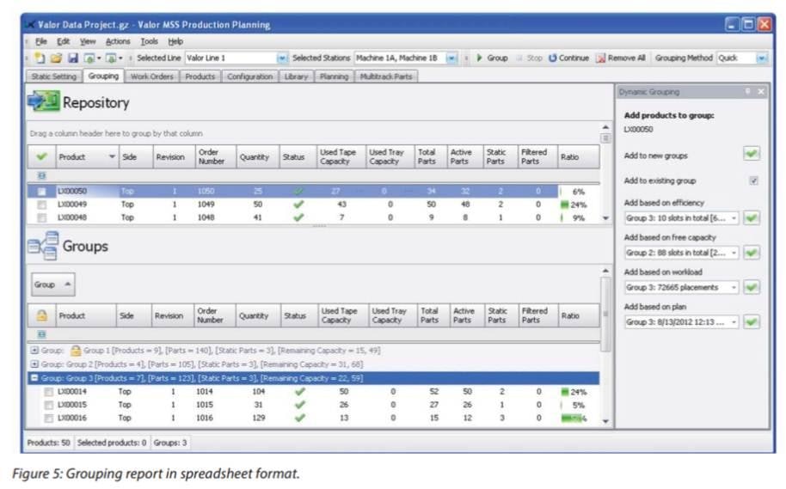Click Repository scrollbar down arrow

tap(605, 218)
